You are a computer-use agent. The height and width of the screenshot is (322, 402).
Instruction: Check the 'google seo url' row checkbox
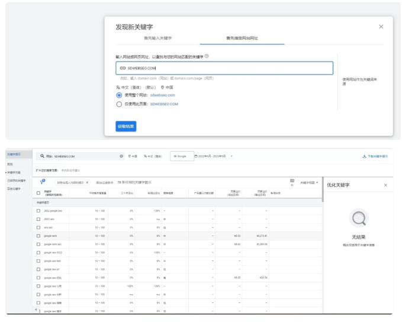38,269
